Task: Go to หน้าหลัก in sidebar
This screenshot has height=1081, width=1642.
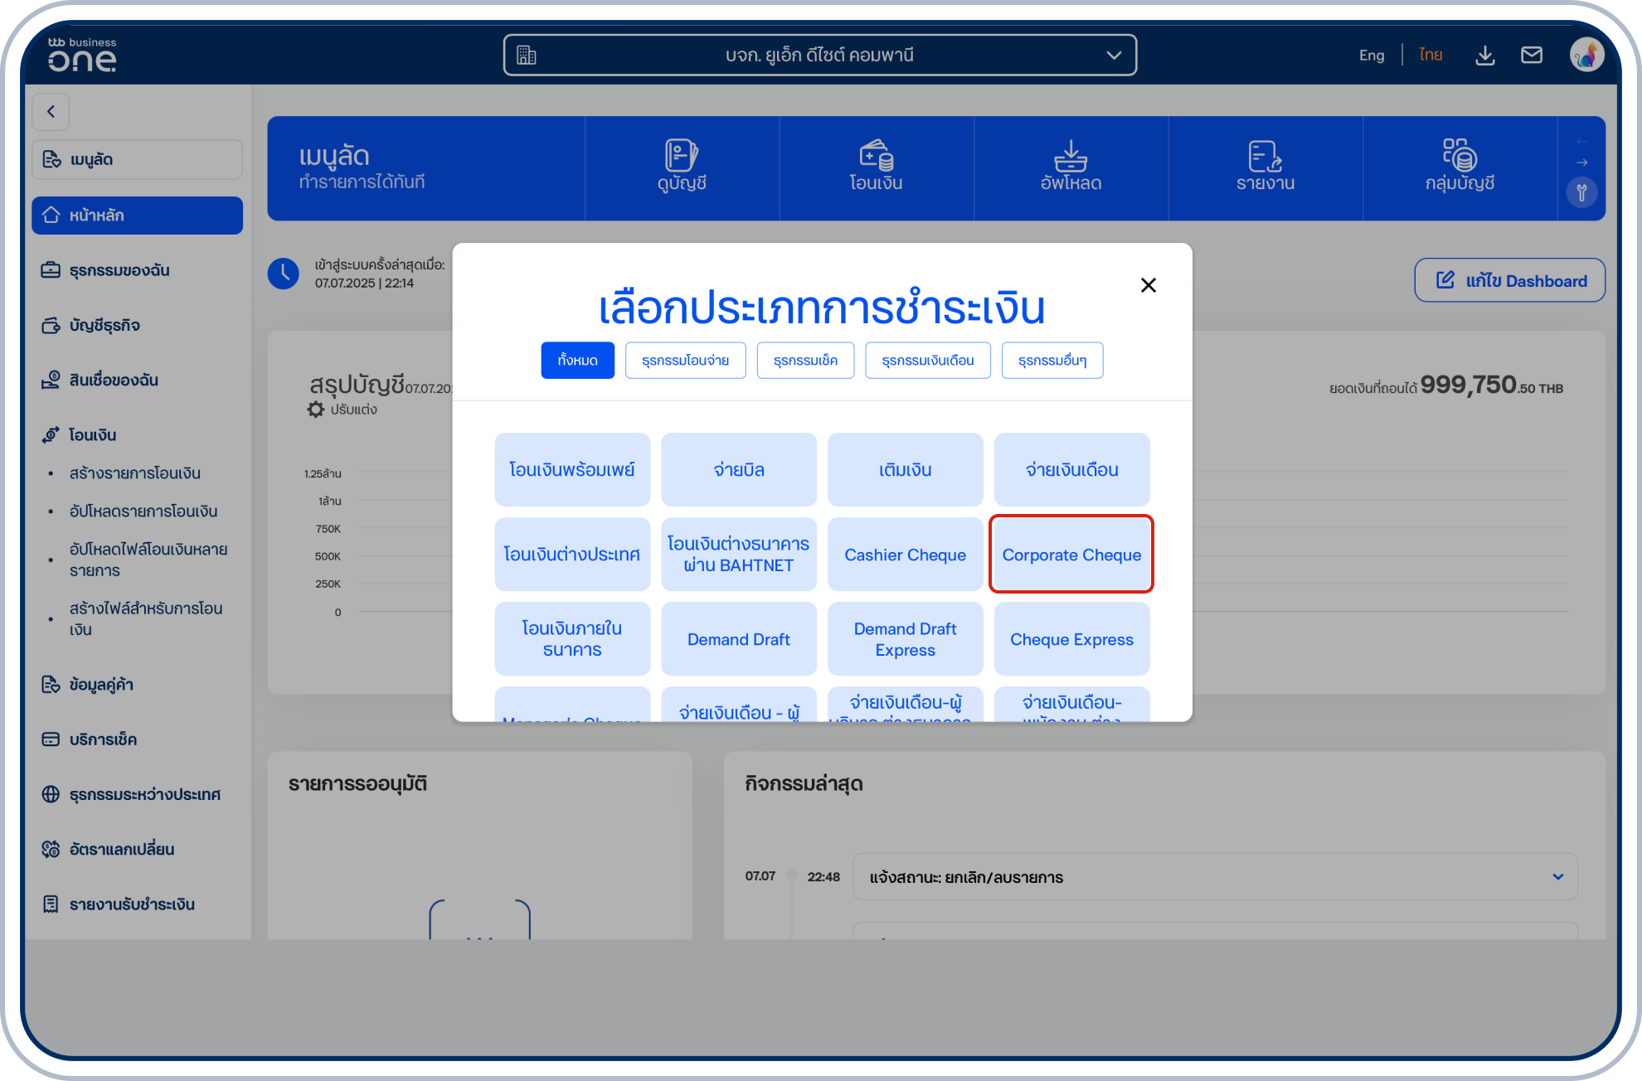Action: point(138,216)
